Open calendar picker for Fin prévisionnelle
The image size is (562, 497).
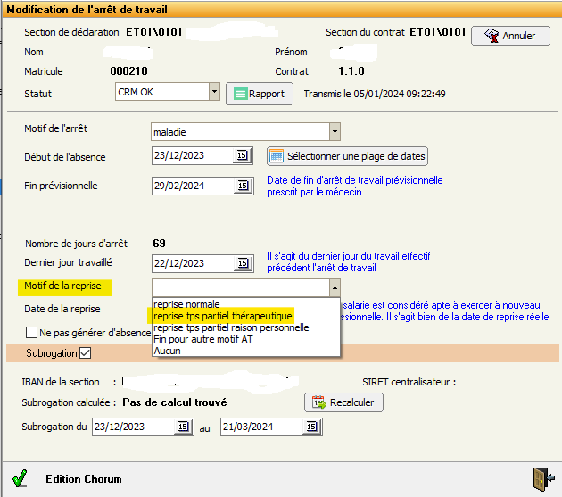242,186
